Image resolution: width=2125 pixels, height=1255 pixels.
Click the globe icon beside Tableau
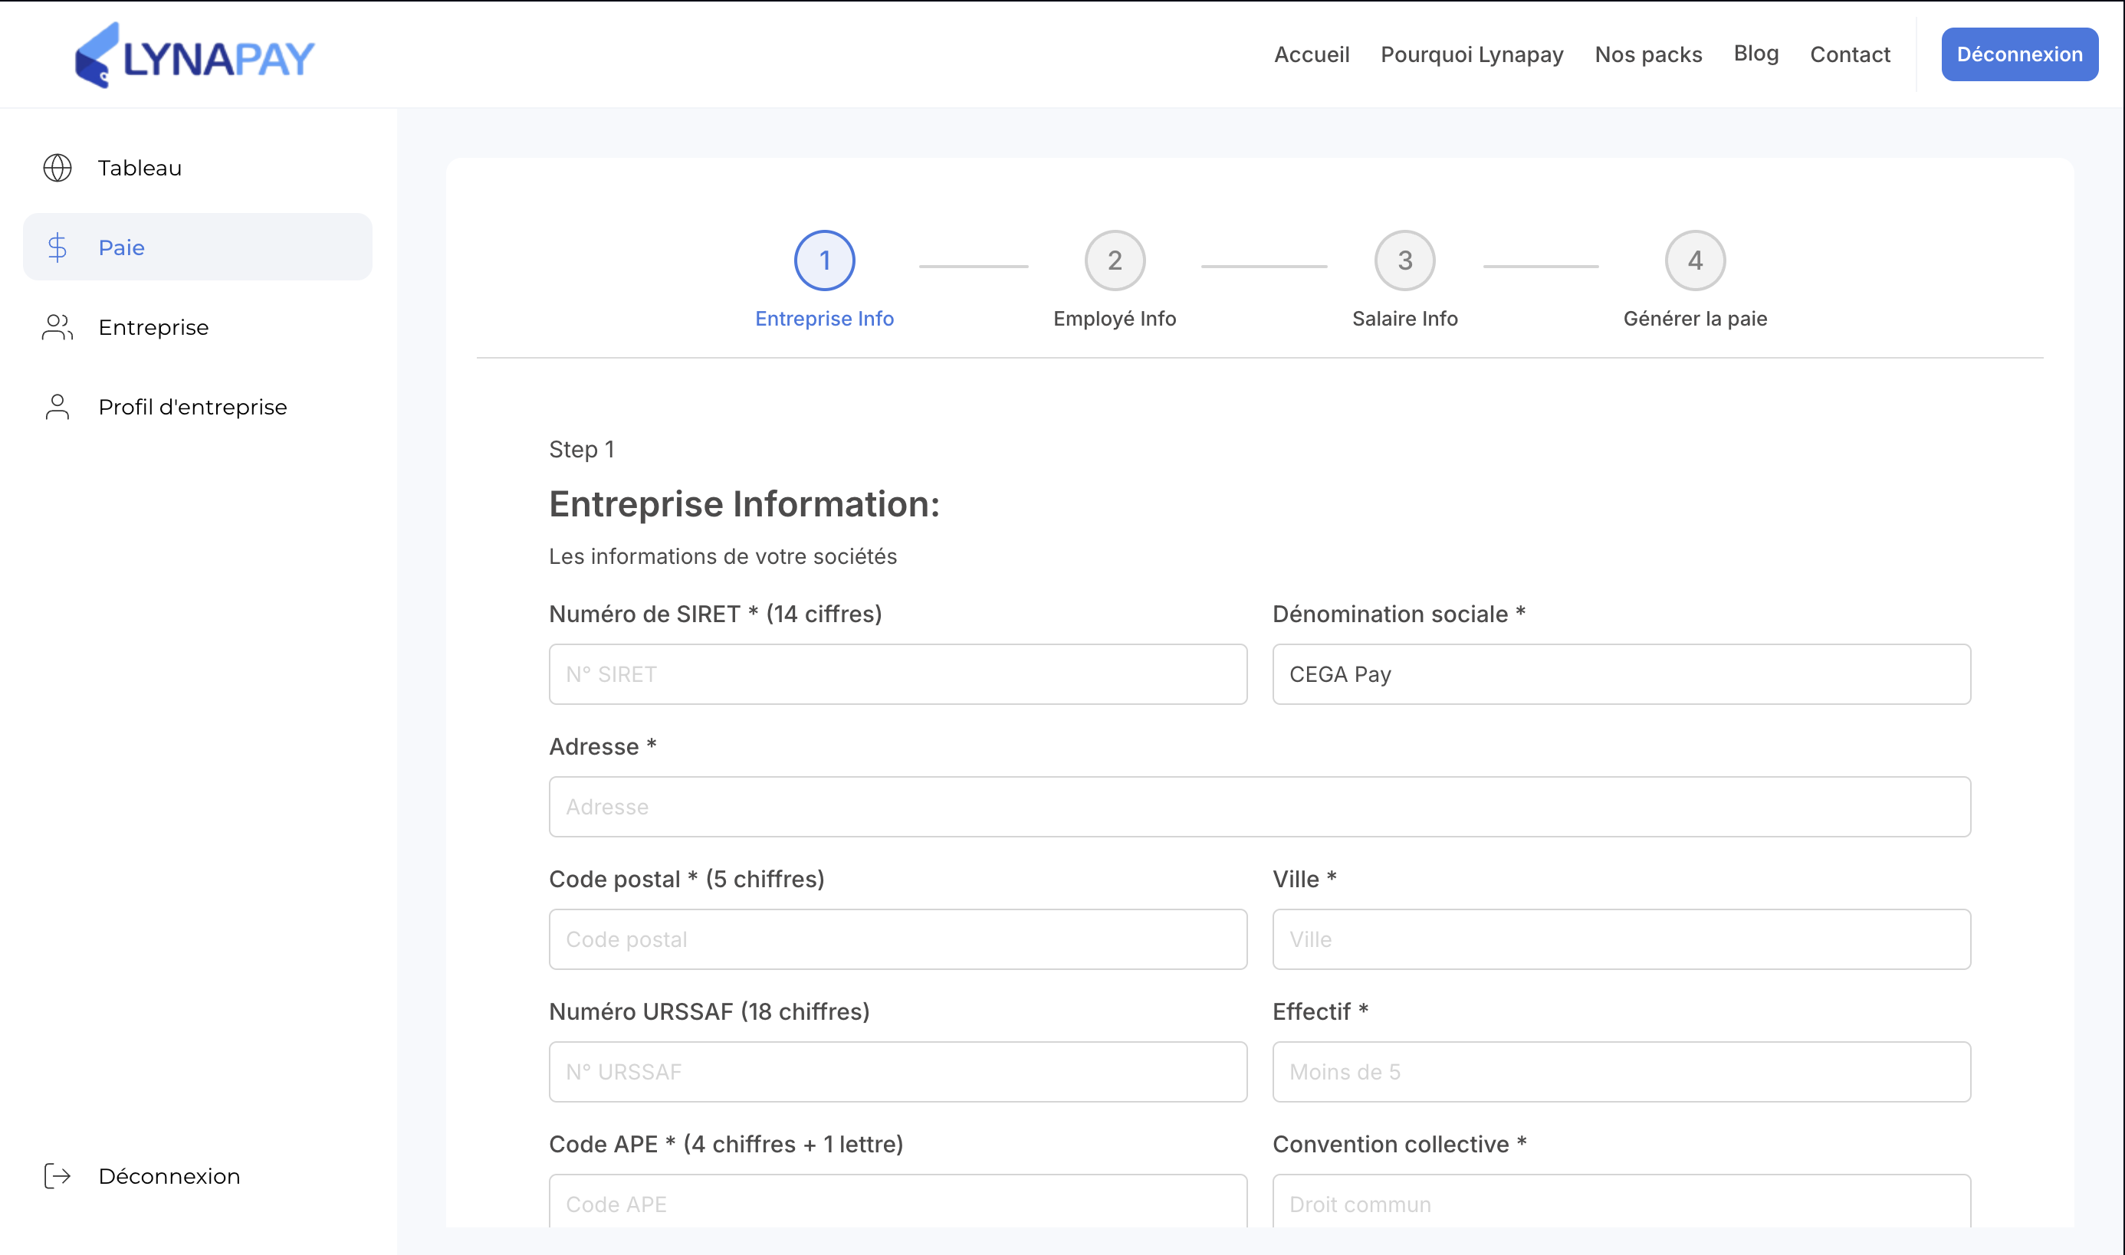coord(57,168)
